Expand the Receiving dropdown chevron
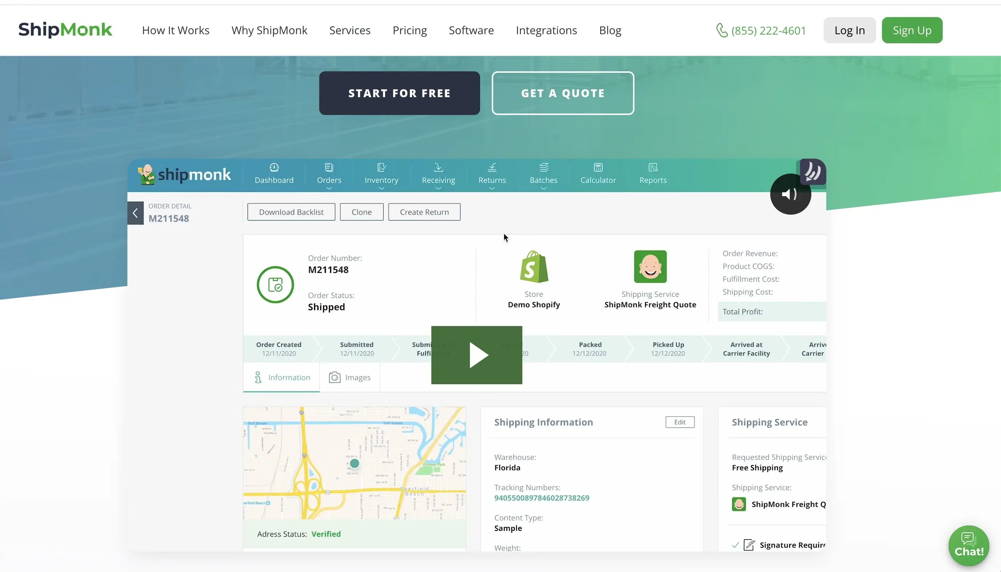 click(438, 188)
